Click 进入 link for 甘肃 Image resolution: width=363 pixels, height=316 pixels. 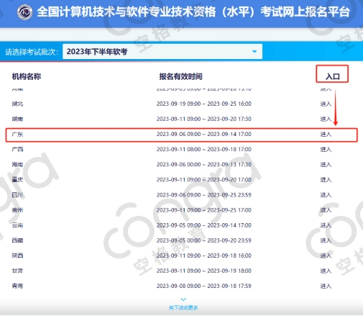326,271
